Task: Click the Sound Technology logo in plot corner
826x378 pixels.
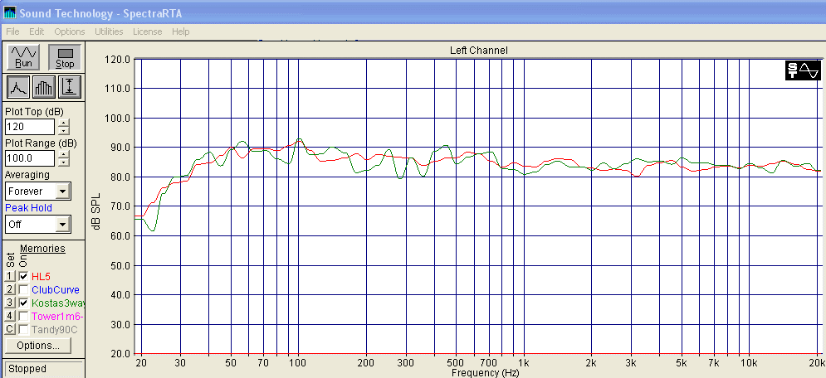Action: (x=803, y=70)
